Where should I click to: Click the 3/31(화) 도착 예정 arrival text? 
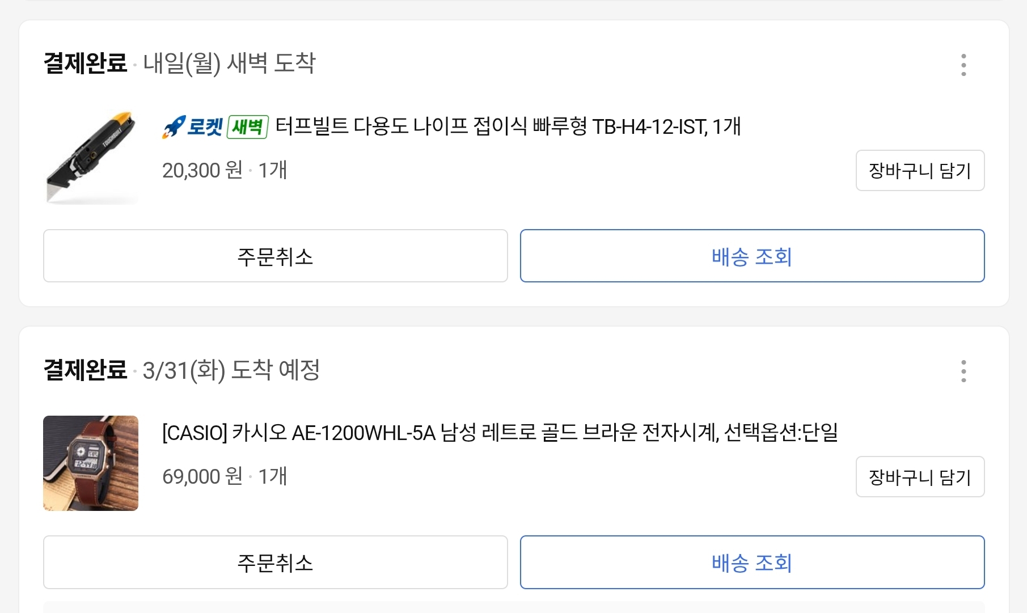click(231, 370)
